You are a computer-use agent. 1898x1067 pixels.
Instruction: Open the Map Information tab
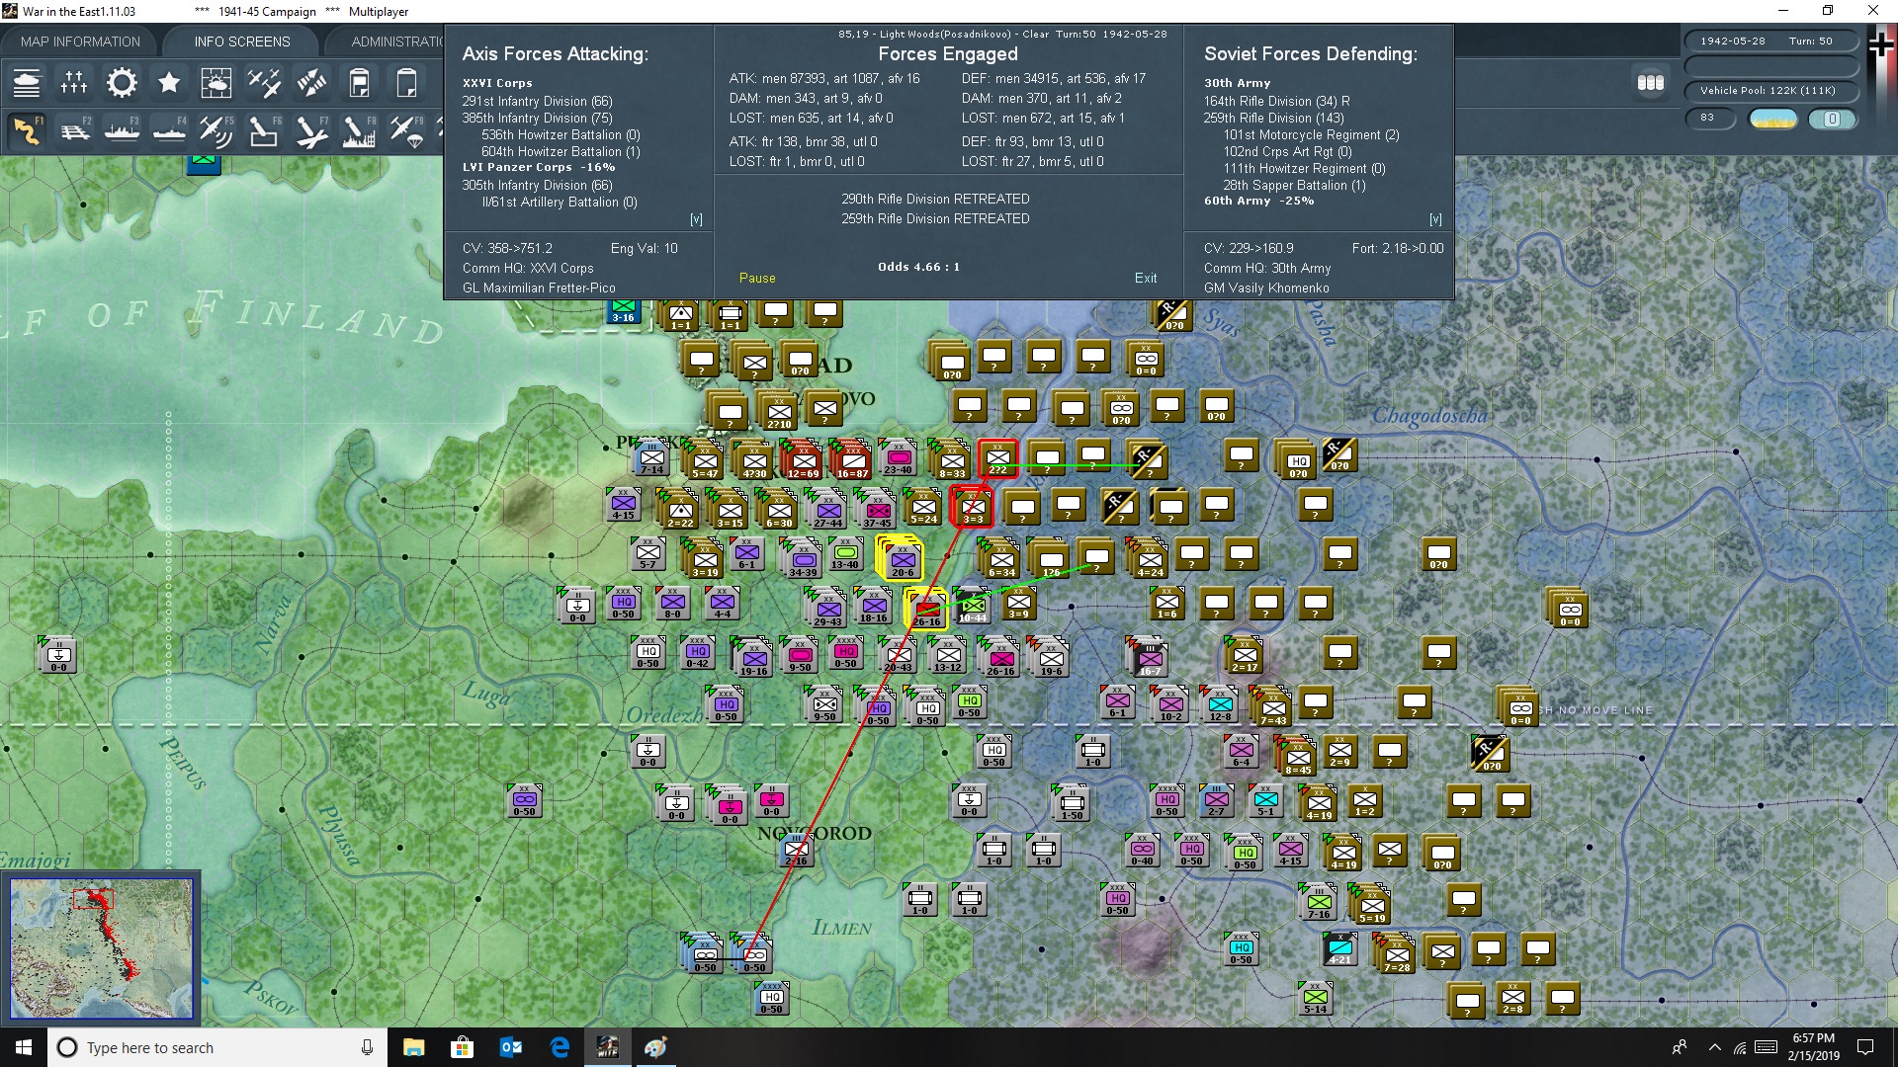point(81,41)
